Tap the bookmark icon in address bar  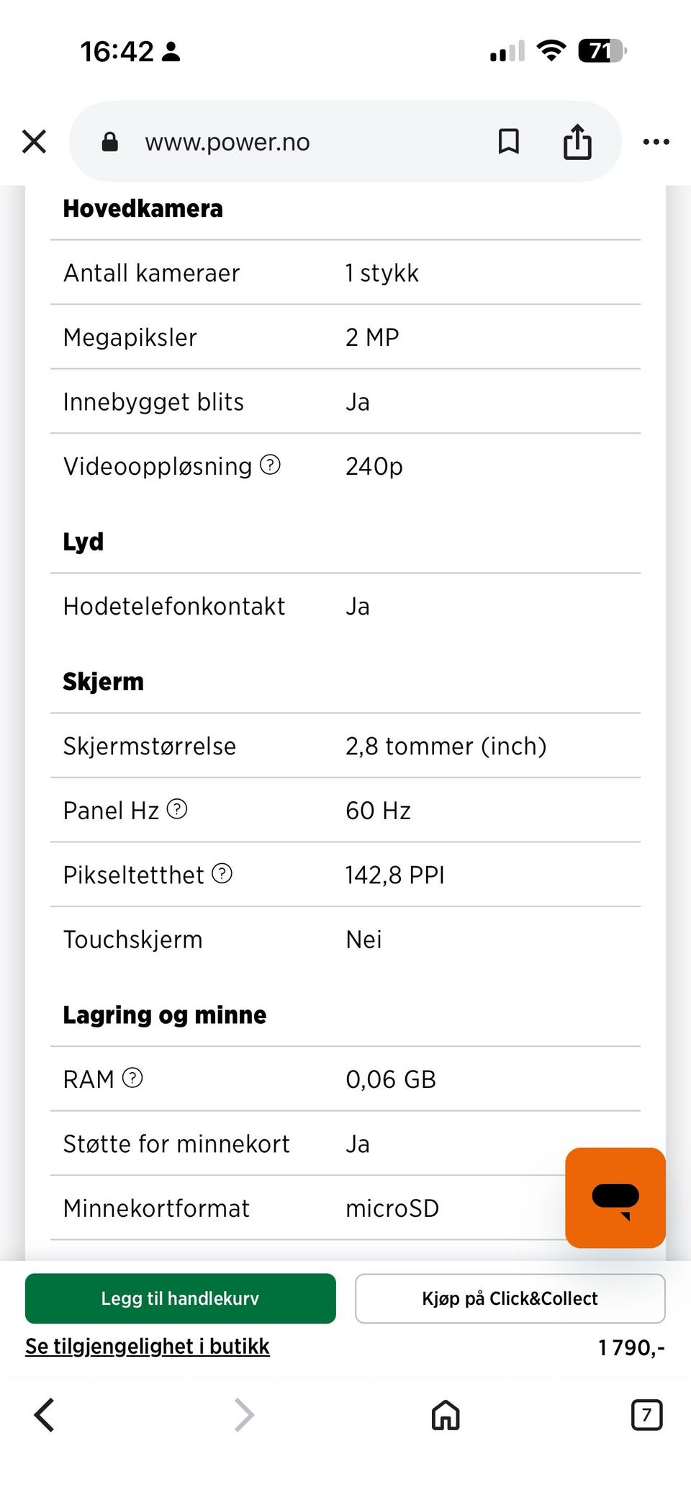(509, 141)
